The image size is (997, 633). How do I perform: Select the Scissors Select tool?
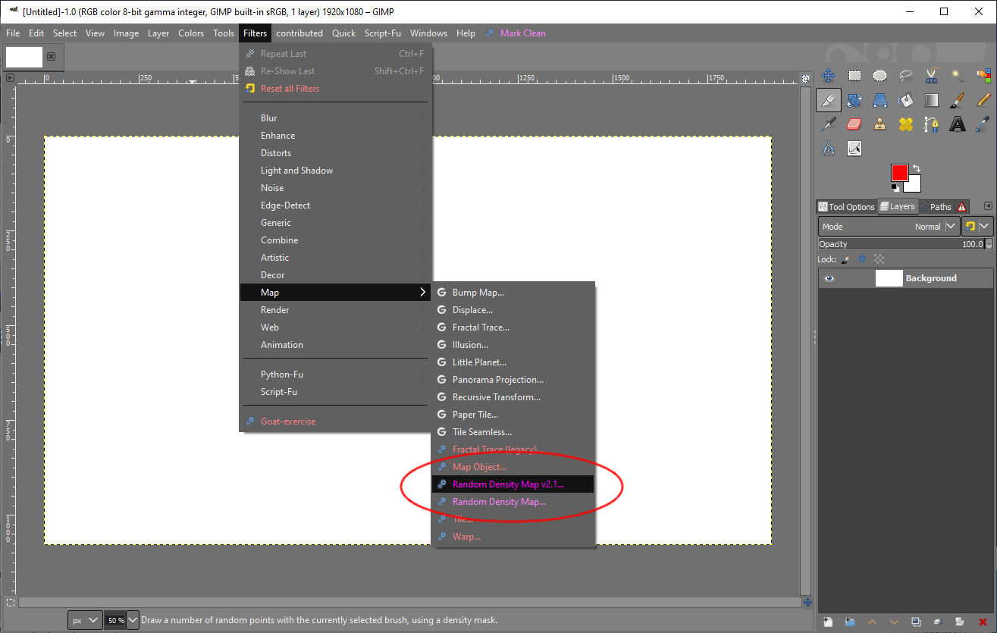point(932,75)
